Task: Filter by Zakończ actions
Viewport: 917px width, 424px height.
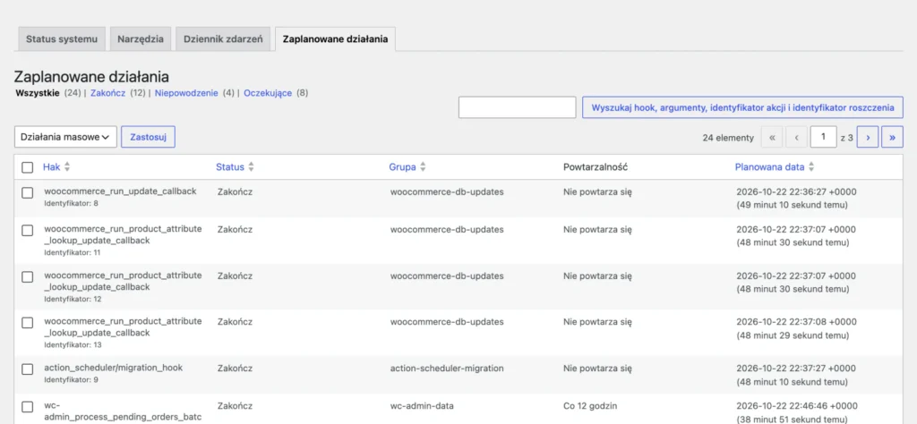Action: click(108, 93)
